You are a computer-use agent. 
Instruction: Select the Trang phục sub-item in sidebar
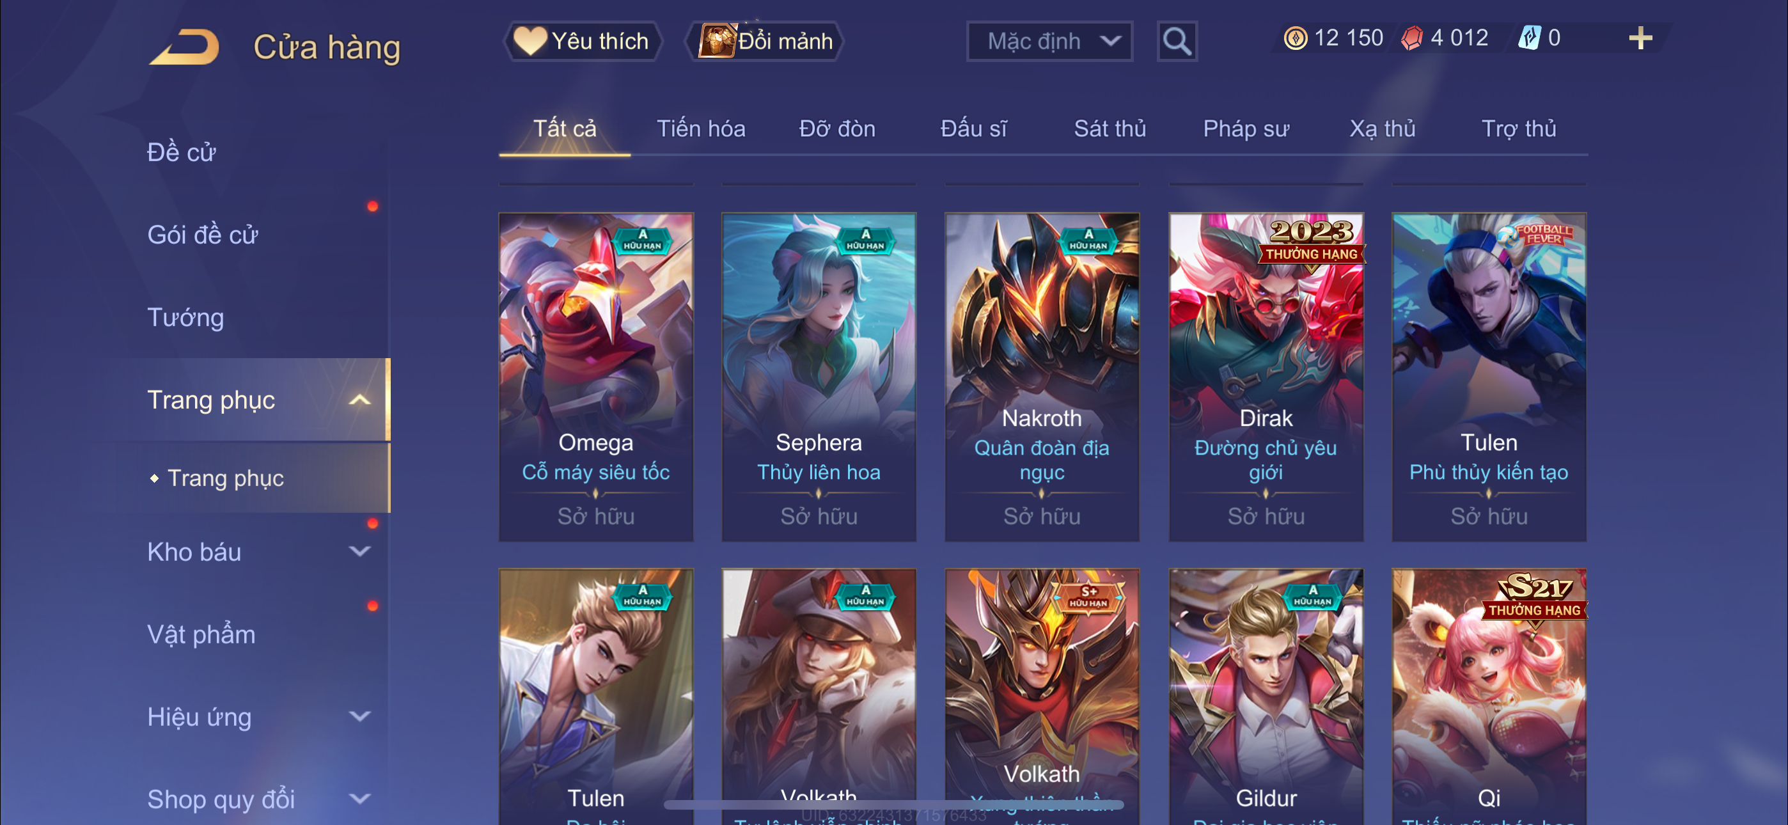[226, 478]
